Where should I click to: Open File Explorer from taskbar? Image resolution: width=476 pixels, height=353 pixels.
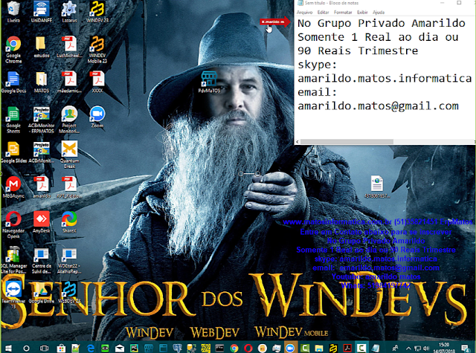click(x=319, y=348)
